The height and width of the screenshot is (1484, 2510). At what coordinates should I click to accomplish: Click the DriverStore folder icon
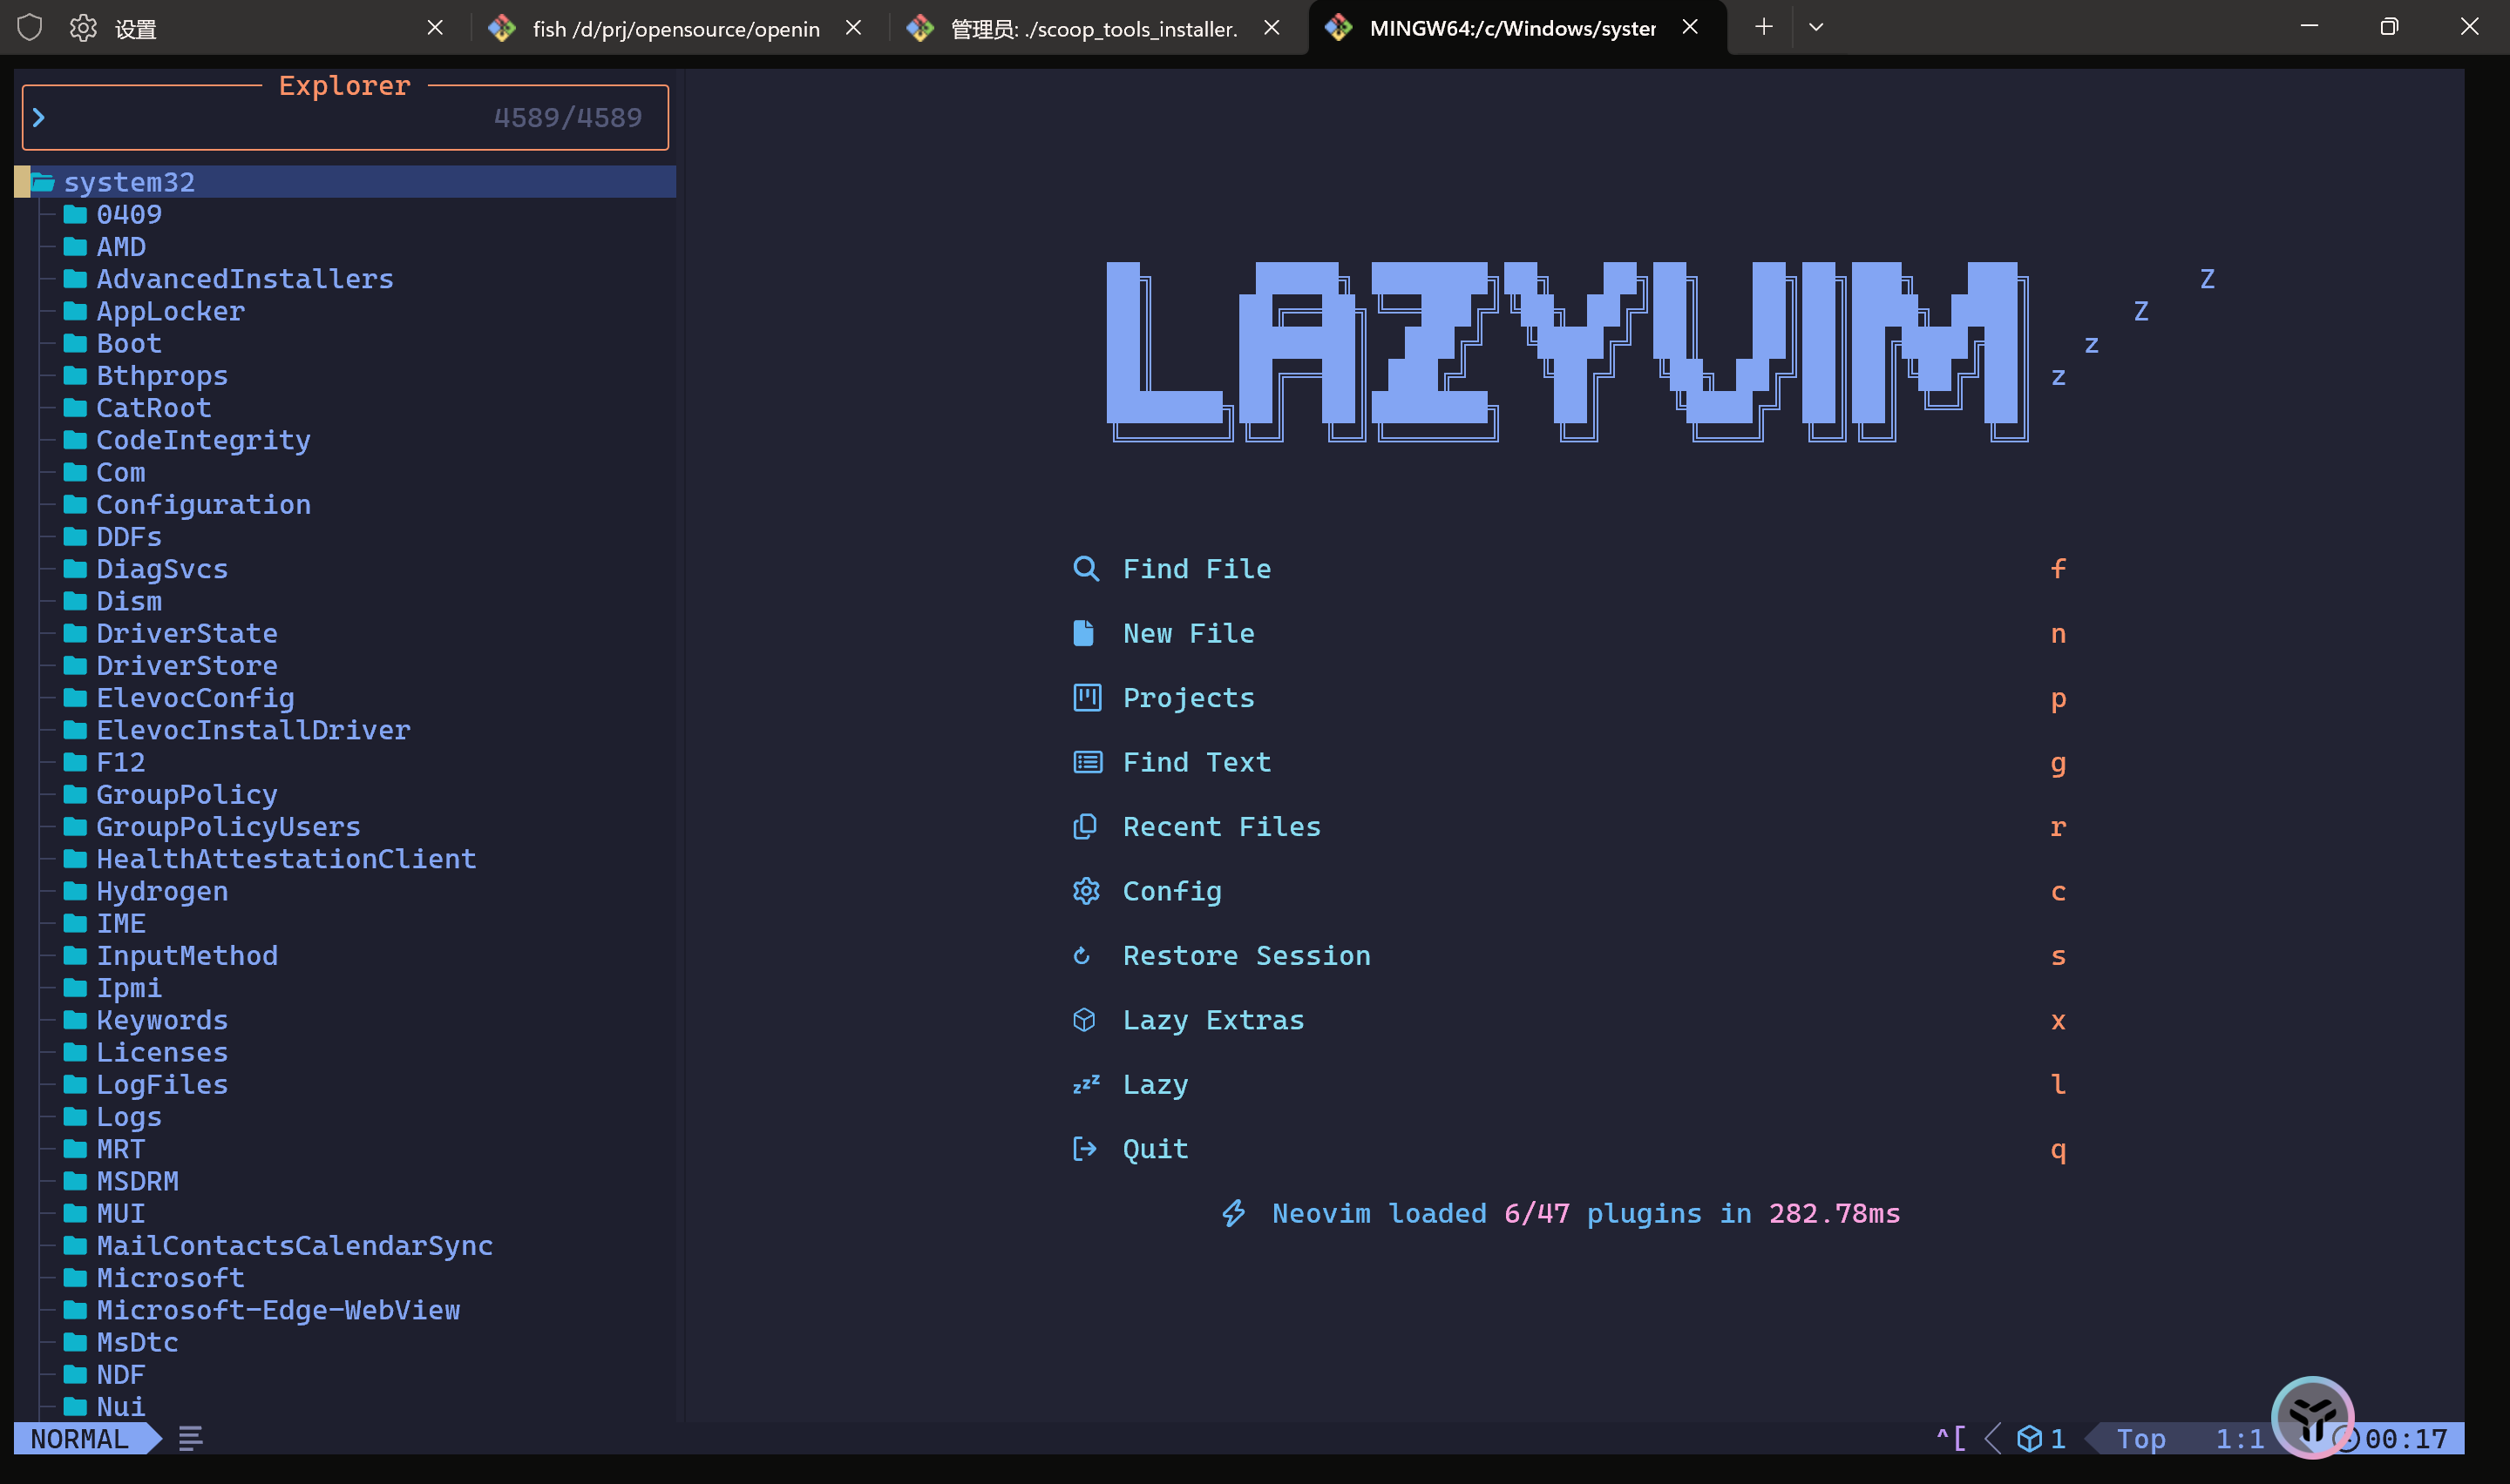75,665
